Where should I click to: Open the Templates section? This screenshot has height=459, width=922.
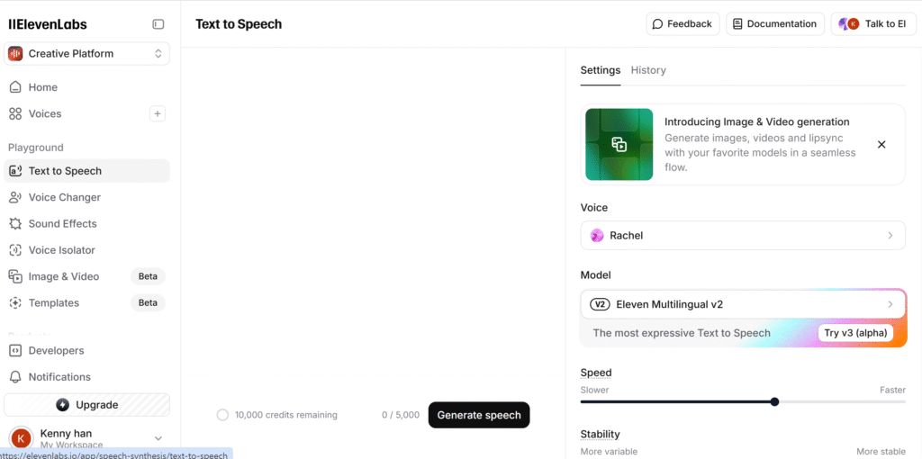[x=53, y=303]
